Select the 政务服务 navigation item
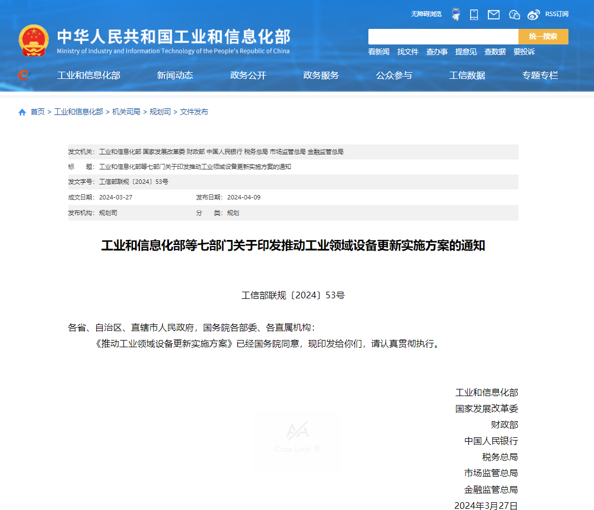594x510 pixels. 321,76
